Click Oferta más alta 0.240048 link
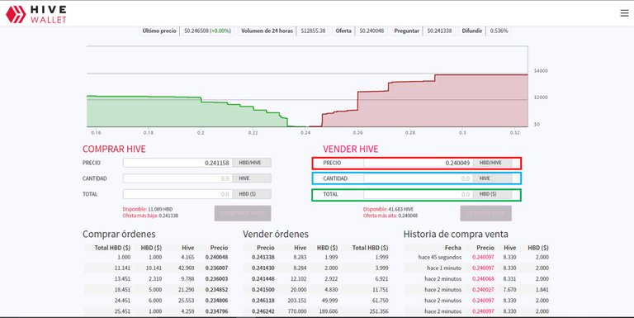 (x=390, y=216)
